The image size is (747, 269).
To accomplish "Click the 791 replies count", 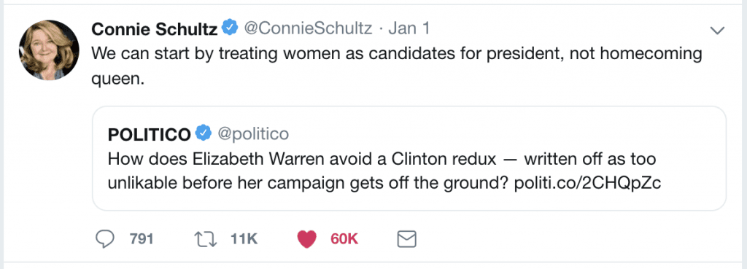I will [x=142, y=239].
